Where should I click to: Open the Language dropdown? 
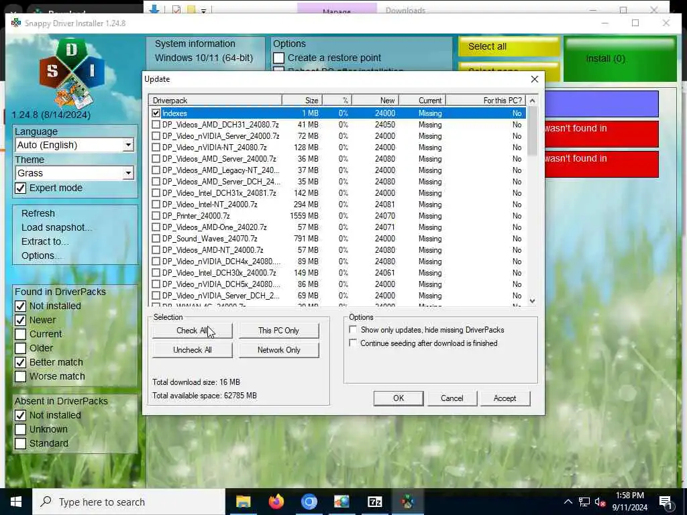tap(74, 145)
